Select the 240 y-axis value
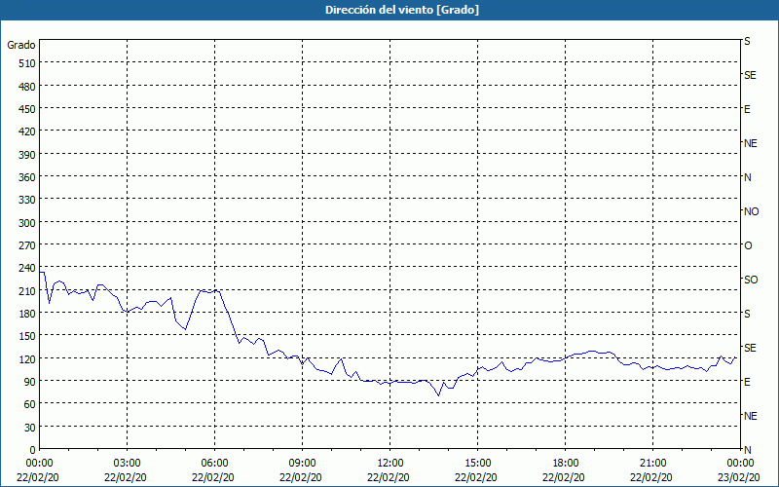Screen dimensions: 779x487 pyautogui.click(x=27, y=269)
